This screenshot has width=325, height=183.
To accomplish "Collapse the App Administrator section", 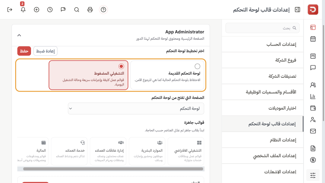I will (19, 35).
